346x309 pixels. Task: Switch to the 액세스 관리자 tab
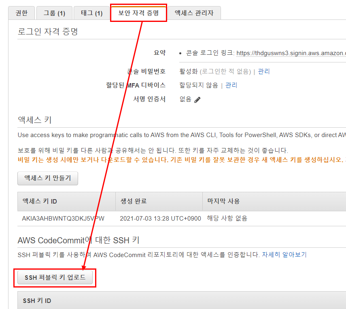[194, 13]
